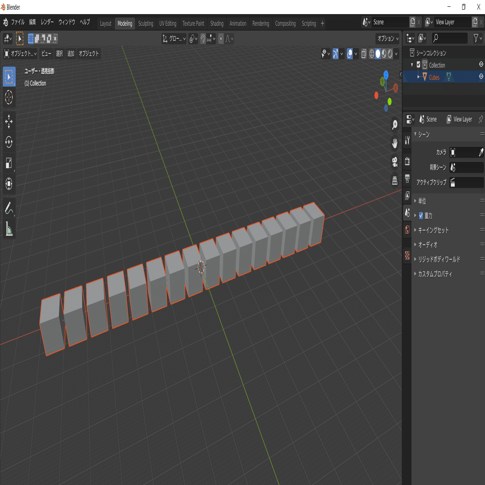Select the Select Box tool in left toolbar
This screenshot has width=485, height=485.
[x=9, y=76]
